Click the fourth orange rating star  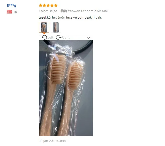pyautogui.click(x=52, y=5)
